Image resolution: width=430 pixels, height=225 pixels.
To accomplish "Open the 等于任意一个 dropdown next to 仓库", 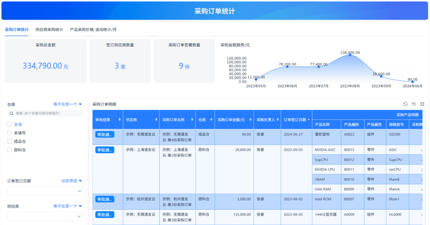I will coord(68,104).
